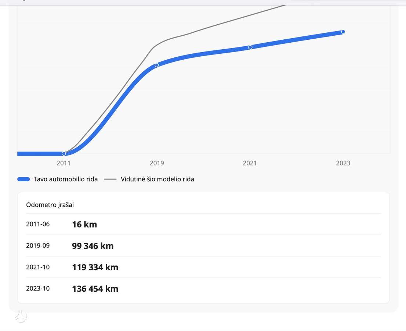Image resolution: width=406 pixels, height=331 pixels.
Task: Toggle the grey 'Vidutinė šio modelio rida' legend line
Action: (x=110, y=179)
